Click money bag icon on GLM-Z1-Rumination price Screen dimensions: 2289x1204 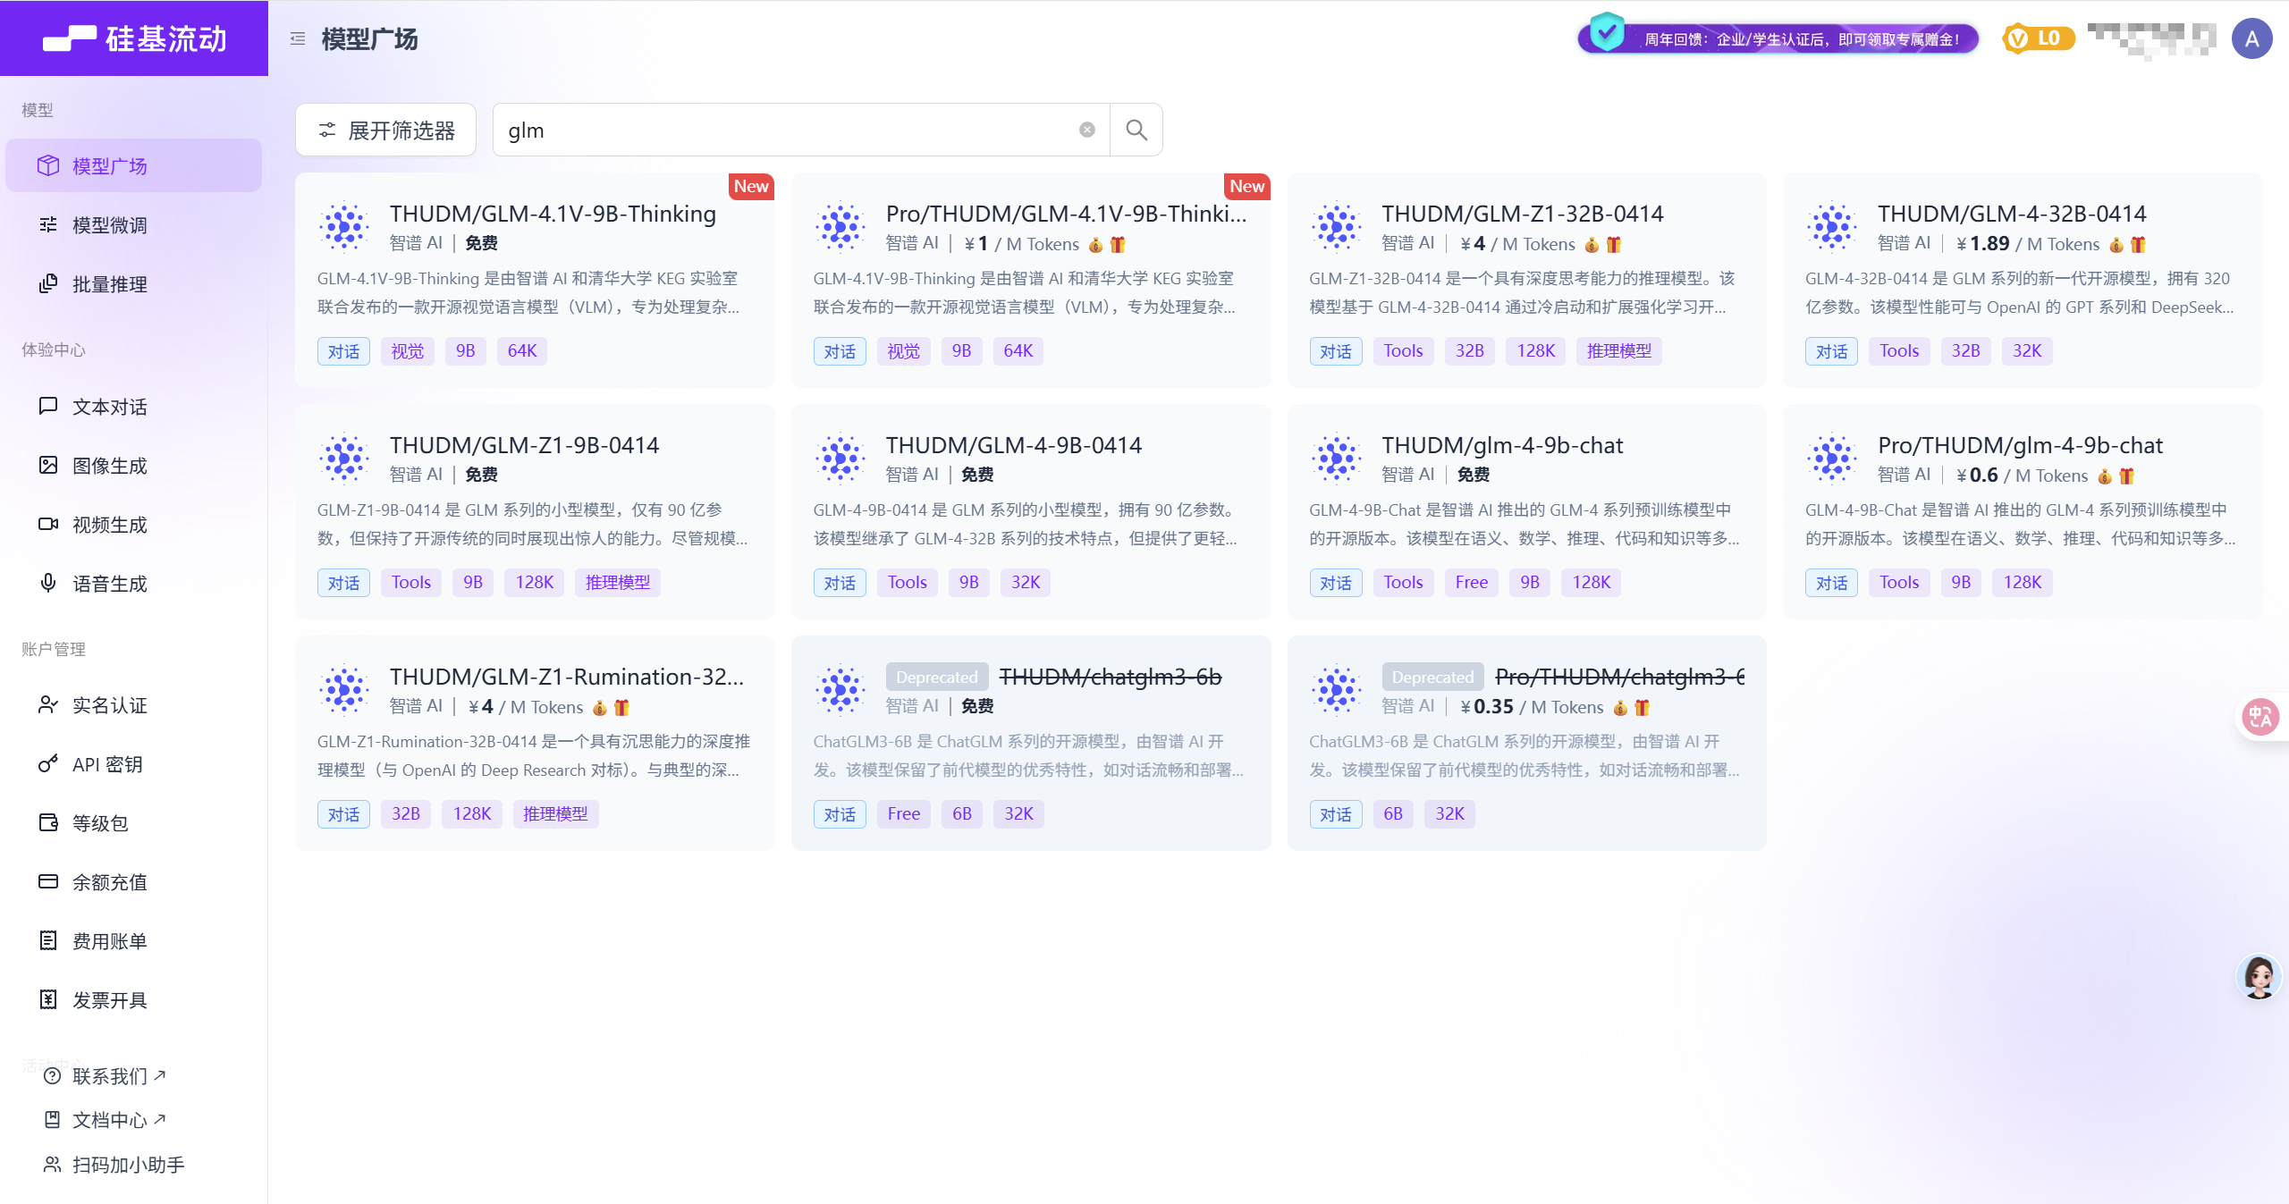click(x=599, y=708)
